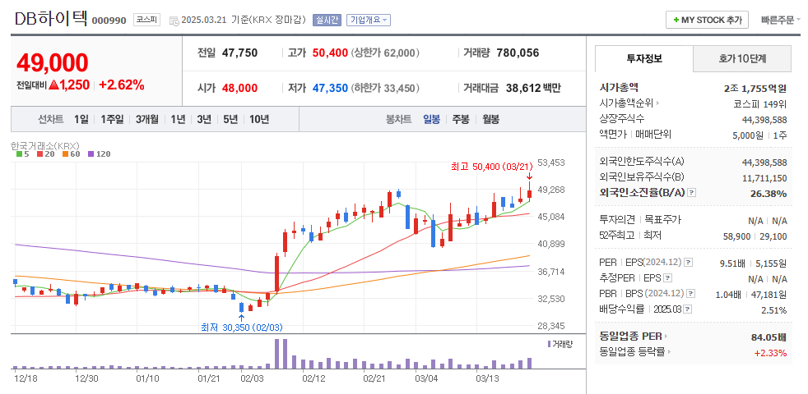
Task: Click the 시가 value 48,000
Action: tap(239, 88)
